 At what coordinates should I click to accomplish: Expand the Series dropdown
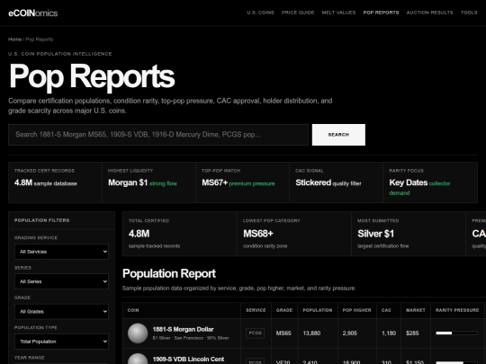[61, 281]
